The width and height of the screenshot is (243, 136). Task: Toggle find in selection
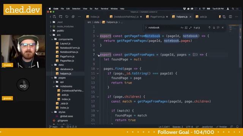click(x=218, y=28)
